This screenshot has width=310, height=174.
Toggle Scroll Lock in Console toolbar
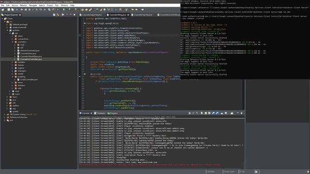205,113
